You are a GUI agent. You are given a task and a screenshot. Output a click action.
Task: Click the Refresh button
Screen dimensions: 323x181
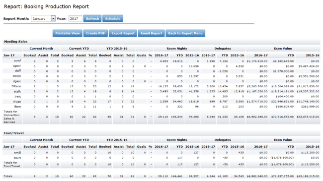pyautogui.click(x=92, y=18)
